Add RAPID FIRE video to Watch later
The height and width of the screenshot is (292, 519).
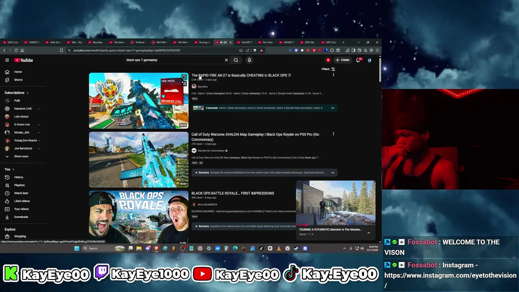pos(184,77)
